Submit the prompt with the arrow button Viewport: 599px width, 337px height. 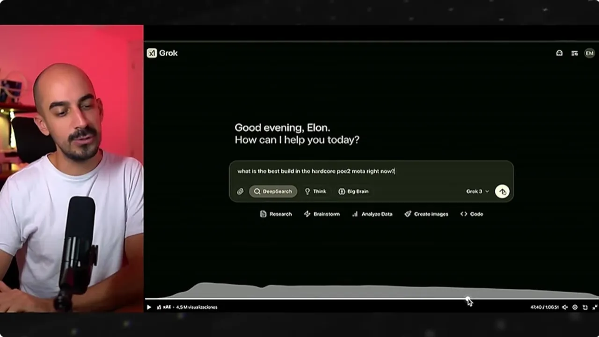pos(502,191)
